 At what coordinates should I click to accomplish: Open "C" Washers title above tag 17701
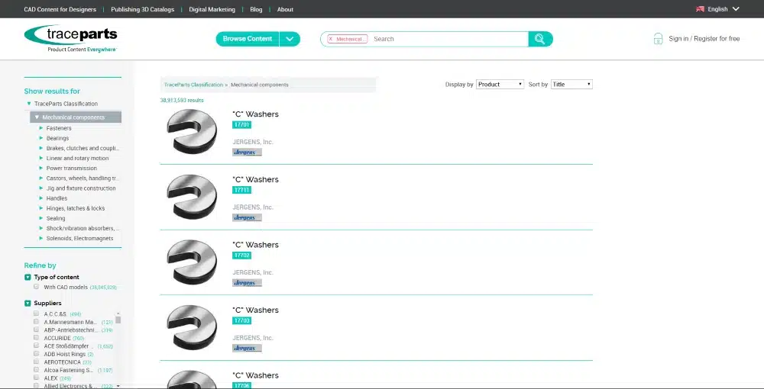pyautogui.click(x=256, y=114)
